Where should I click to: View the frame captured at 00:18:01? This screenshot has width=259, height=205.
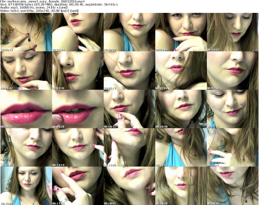click(x=129, y=186)
